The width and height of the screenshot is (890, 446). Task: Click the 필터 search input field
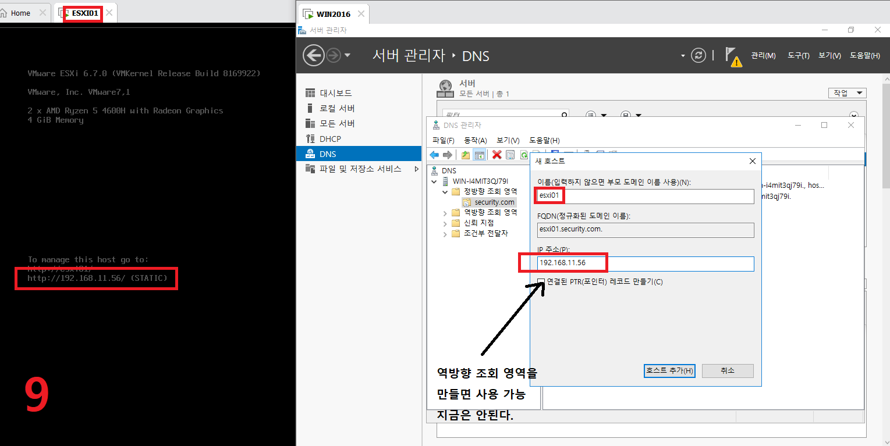(501, 115)
